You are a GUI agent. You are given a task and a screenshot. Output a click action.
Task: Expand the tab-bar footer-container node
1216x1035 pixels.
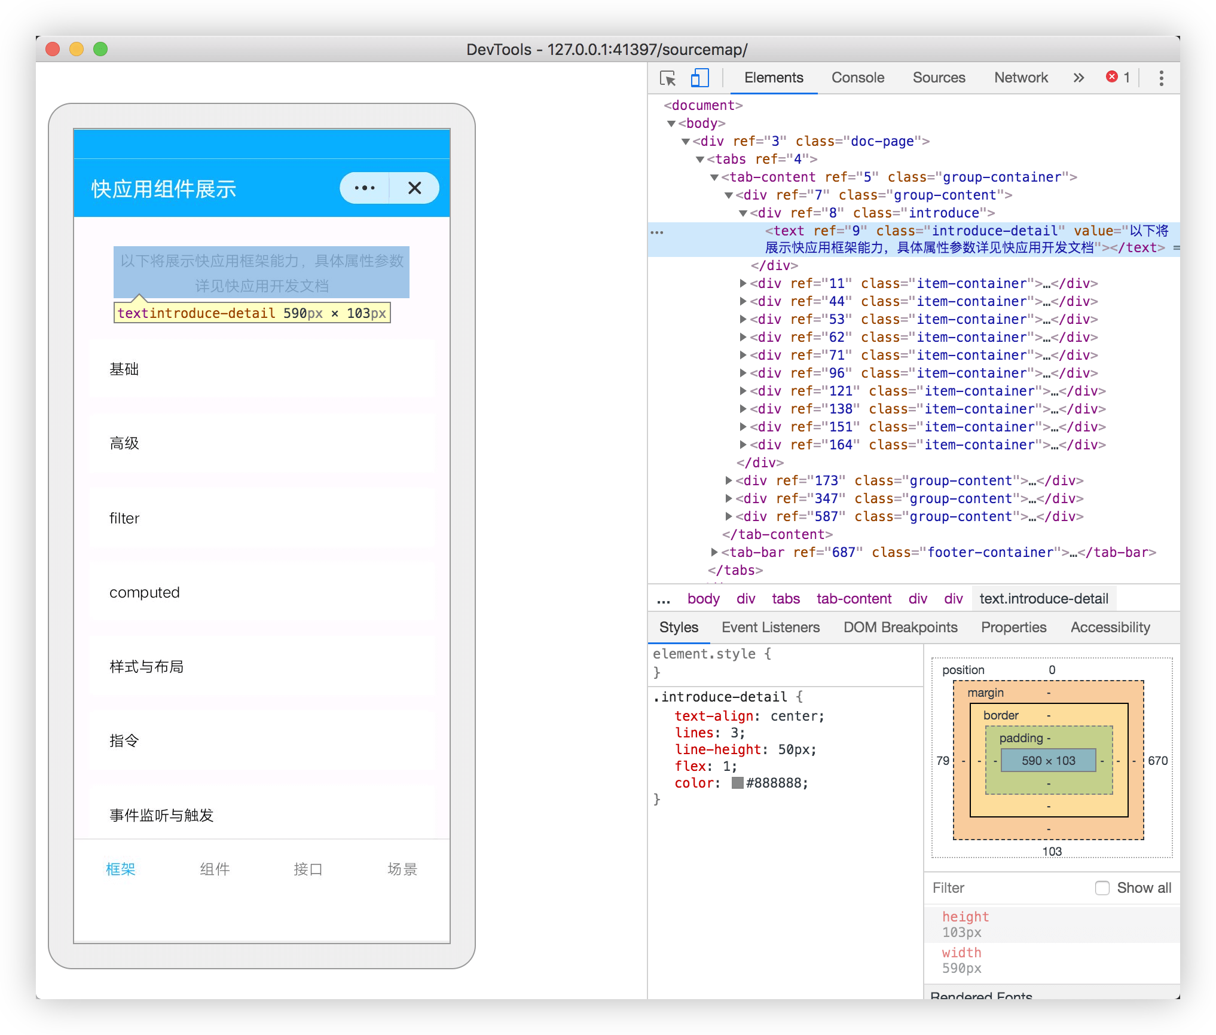point(714,552)
